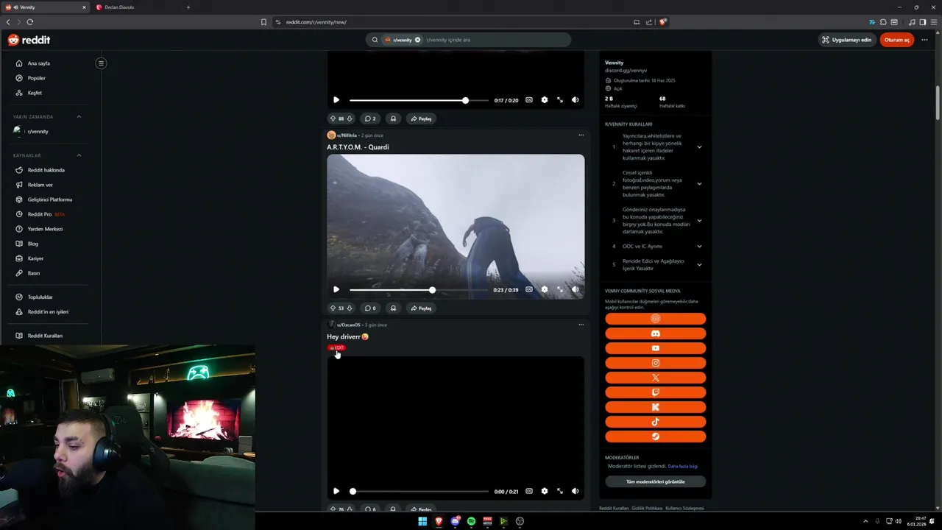Open the Windows Start menu
Viewport: 942px width, 530px height.
pos(422,521)
